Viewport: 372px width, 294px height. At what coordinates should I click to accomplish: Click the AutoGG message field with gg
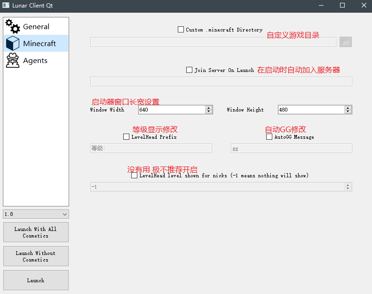pyautogui.click(x=291, y=148)
